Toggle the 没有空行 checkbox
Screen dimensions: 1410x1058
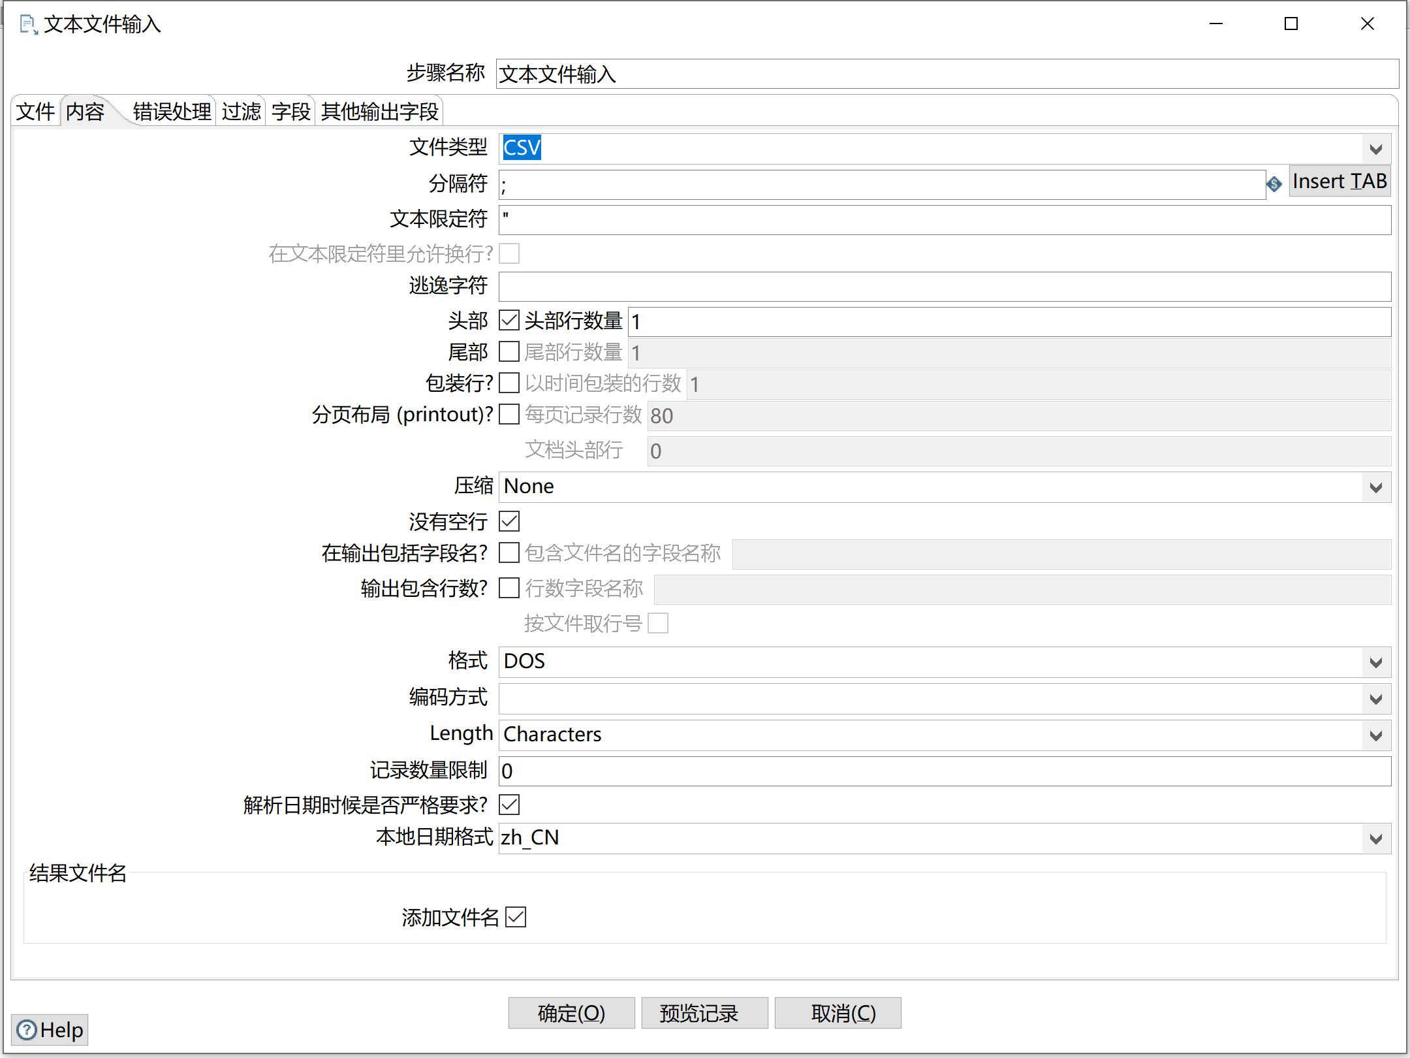(x=509, y=521)
